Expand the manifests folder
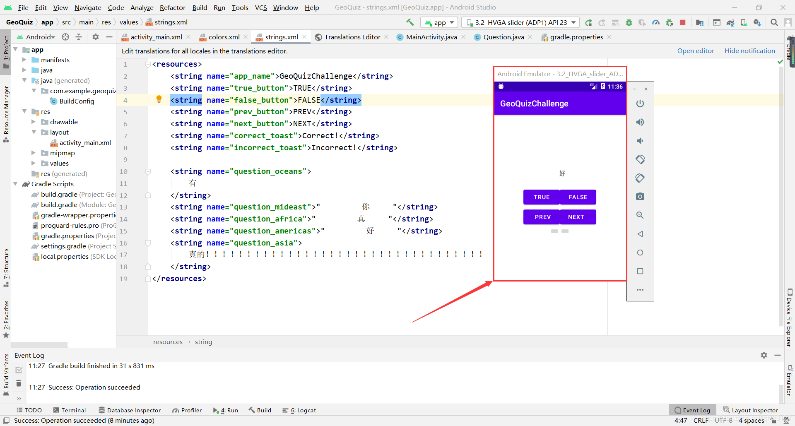 click(24, 60)
